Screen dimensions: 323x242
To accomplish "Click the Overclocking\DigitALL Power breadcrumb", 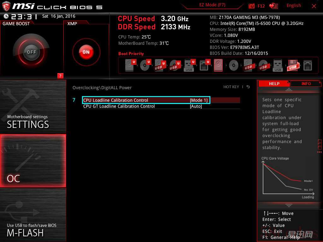I will click(102, 88).
